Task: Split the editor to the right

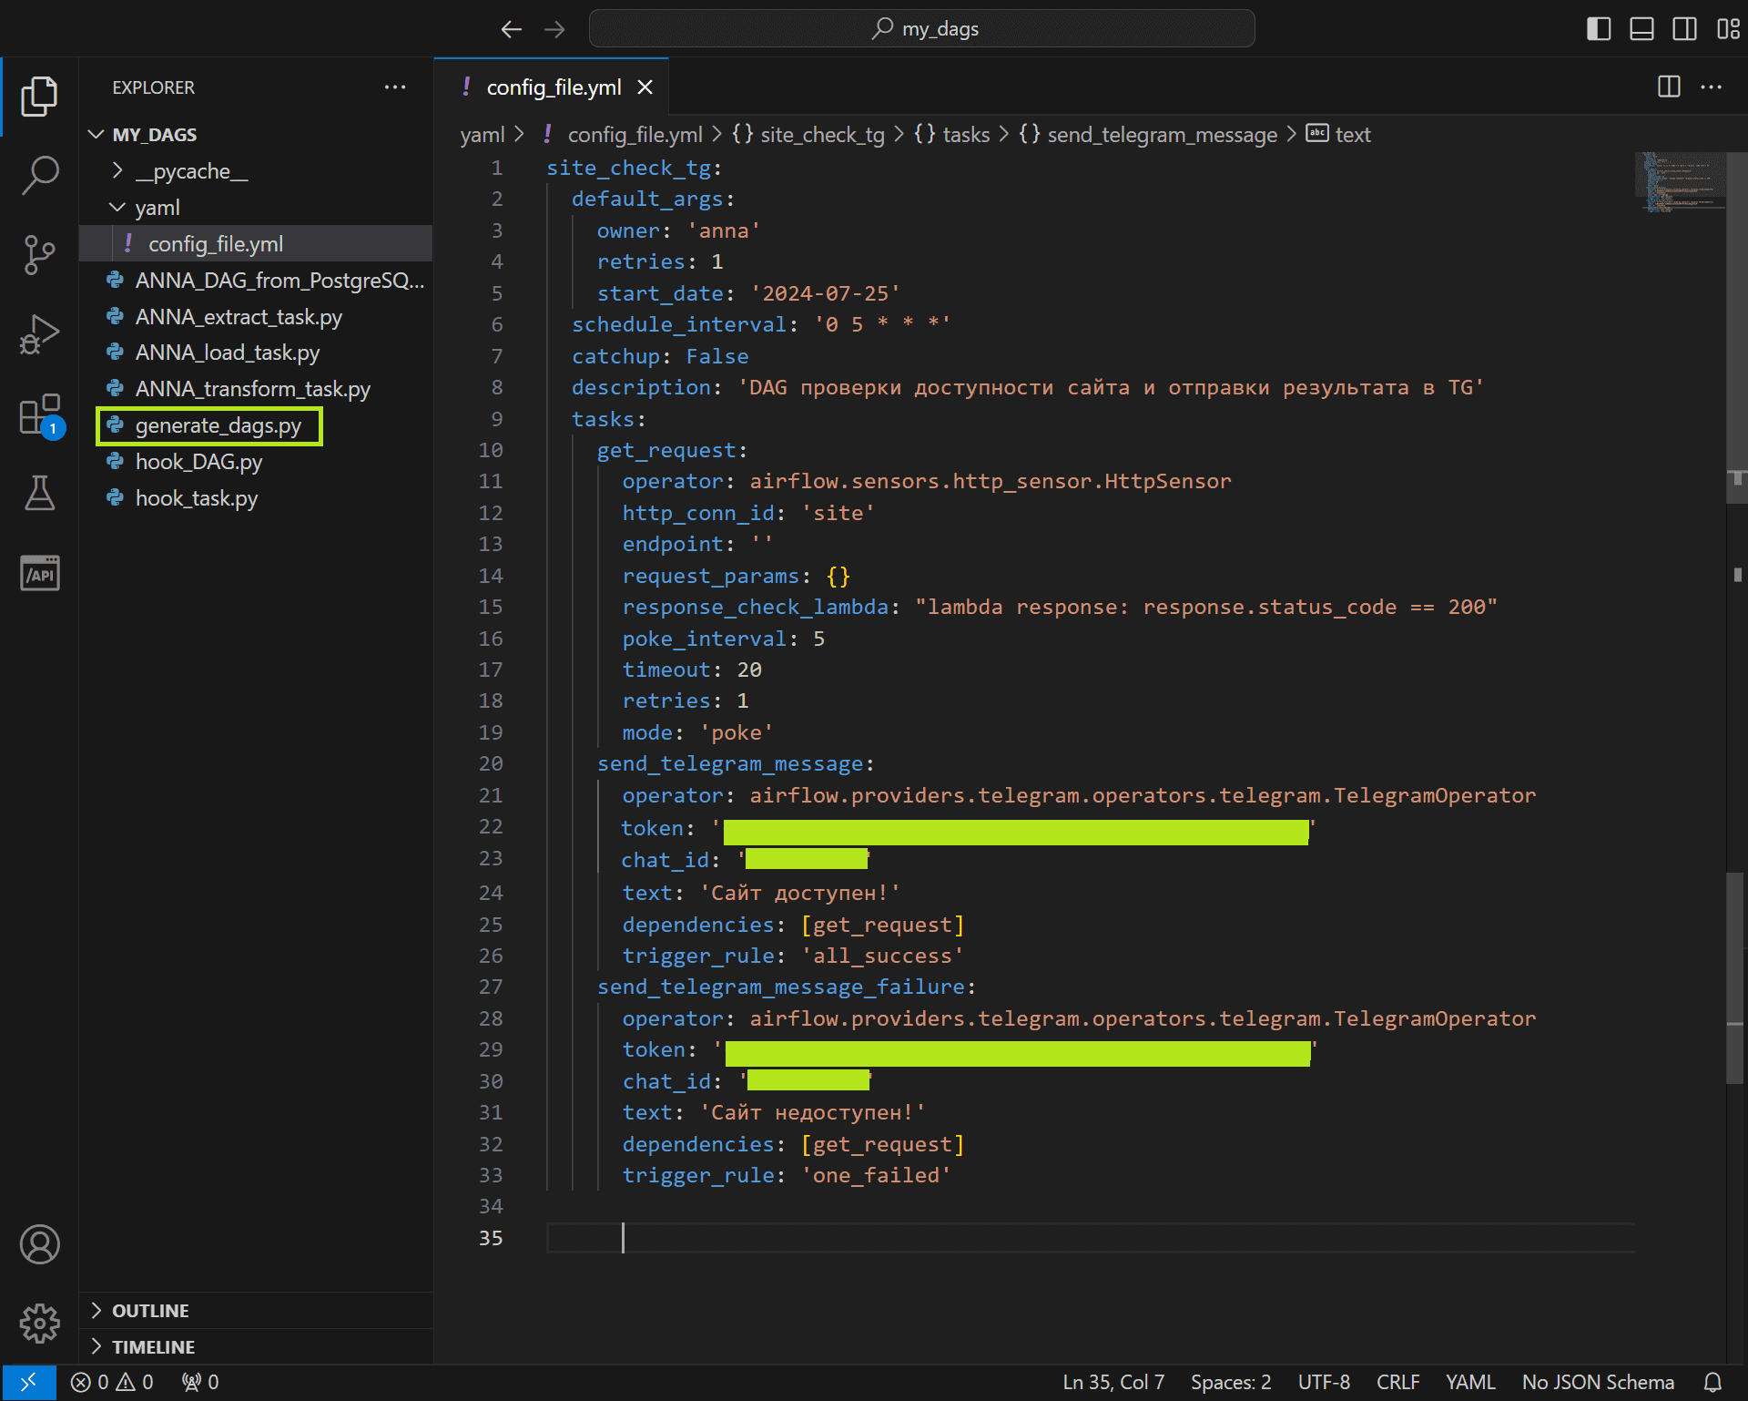Action: click(1669, 87)
